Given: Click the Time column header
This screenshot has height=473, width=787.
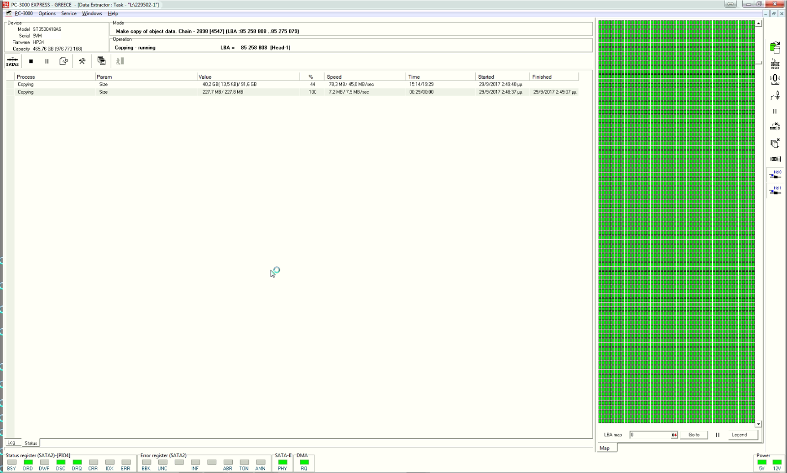Looking at the screenshot, I should pos(441,77).
